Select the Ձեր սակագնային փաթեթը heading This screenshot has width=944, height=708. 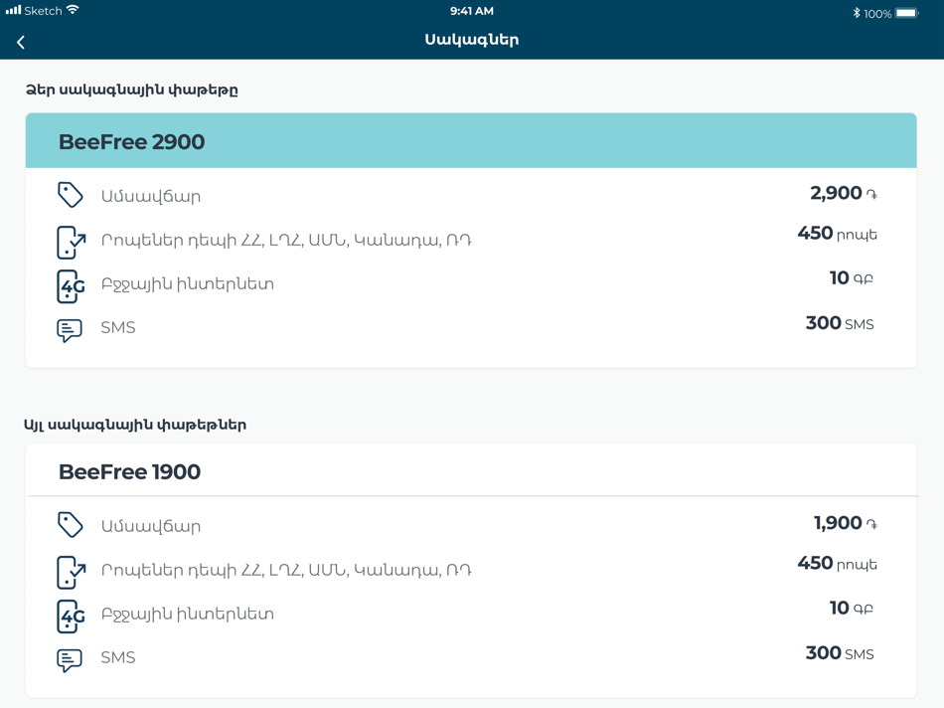point(132,89)
